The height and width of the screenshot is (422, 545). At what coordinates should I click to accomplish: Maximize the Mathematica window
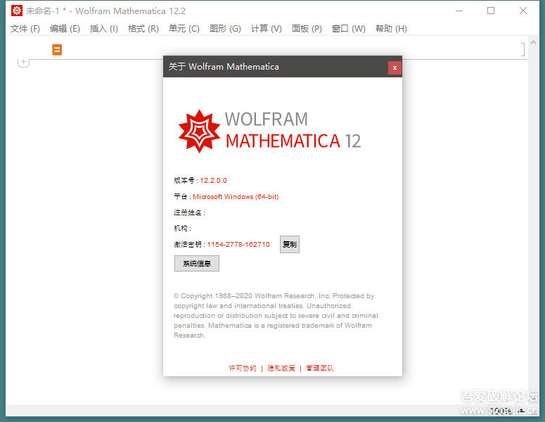pyautogui.click(x=491, y=11)
